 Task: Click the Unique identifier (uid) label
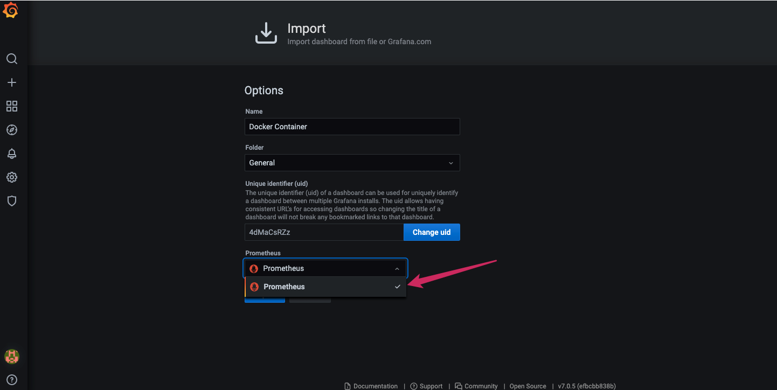click(276, 184)
